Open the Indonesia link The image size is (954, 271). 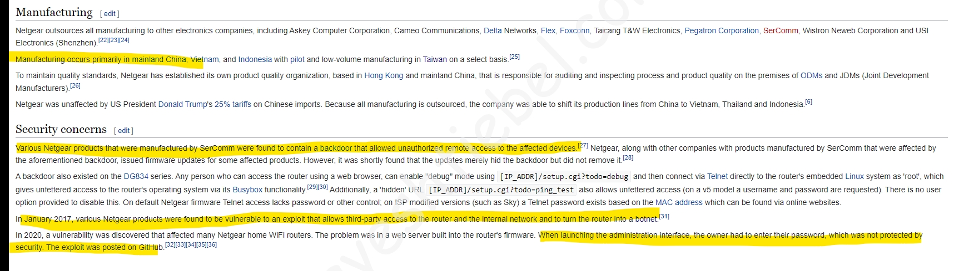click(x=255, y=59)
